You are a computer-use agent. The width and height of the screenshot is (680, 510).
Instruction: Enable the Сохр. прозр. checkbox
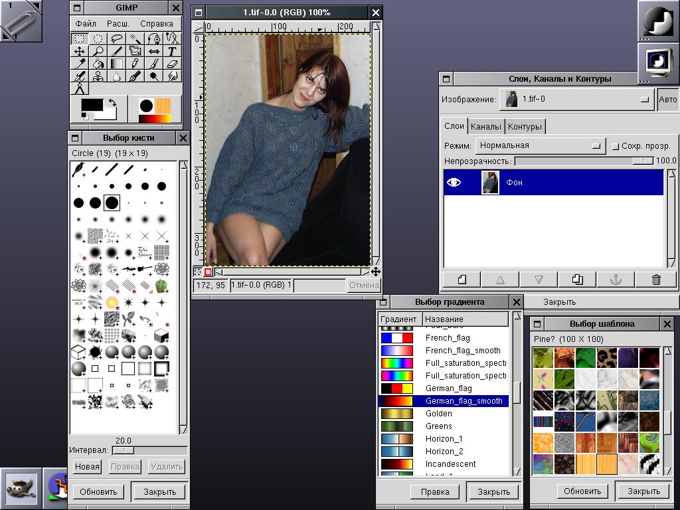pyautogui.click(x=615, y=146)
